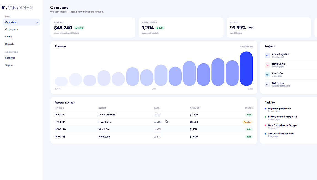Click the green dot beside Nightly backup
This screenshot has height=180, width=317.
coord(265,117)
